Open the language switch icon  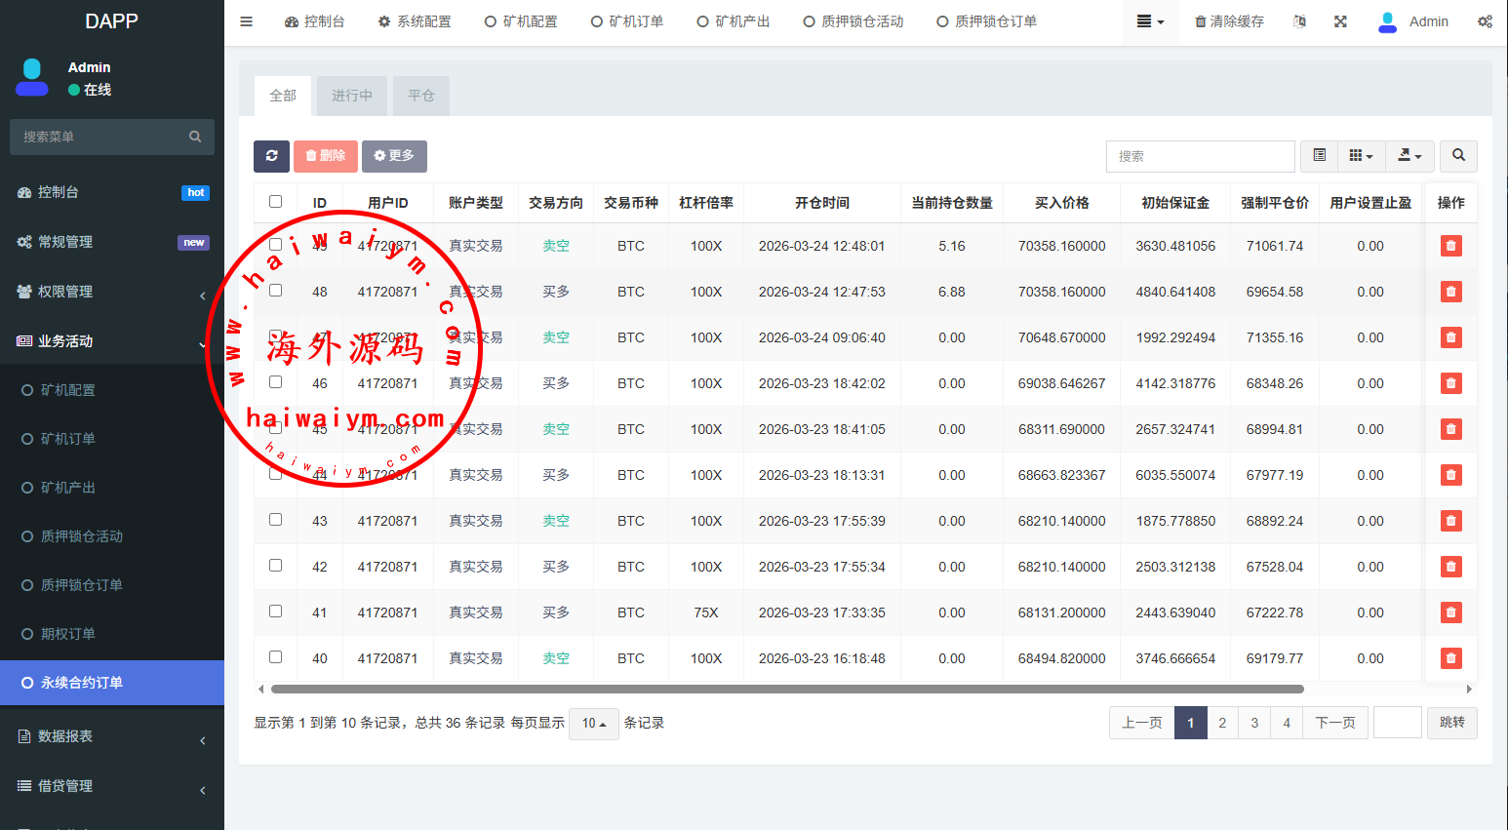click(x=1299, y=21)
